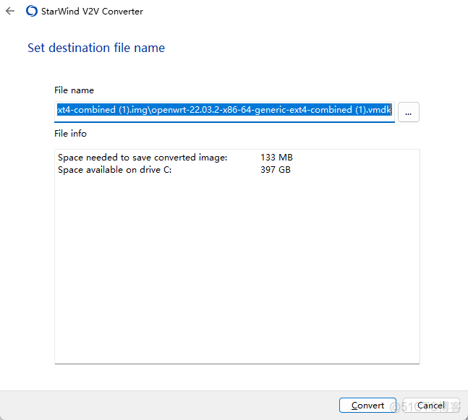
Task: Click the 'File info' label
Action: [70, 133]
